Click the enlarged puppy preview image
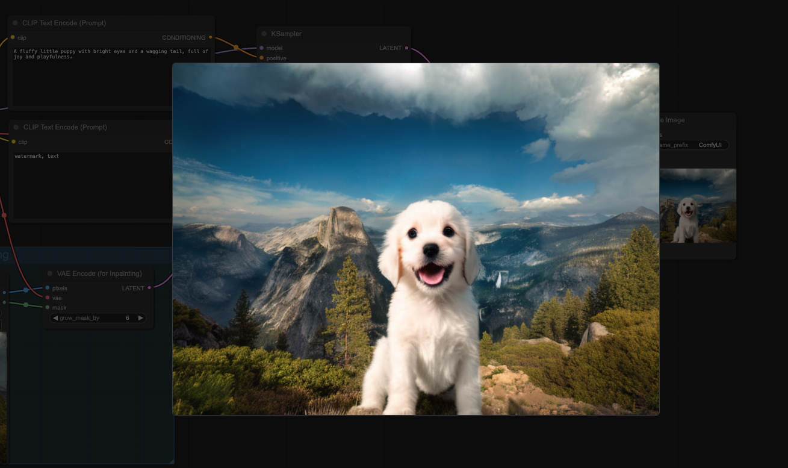Viewport: 788px width, 468px height. pos(416,239)
